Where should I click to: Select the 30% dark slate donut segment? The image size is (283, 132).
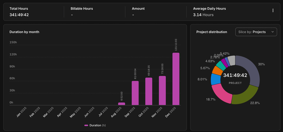click(252, 70)
